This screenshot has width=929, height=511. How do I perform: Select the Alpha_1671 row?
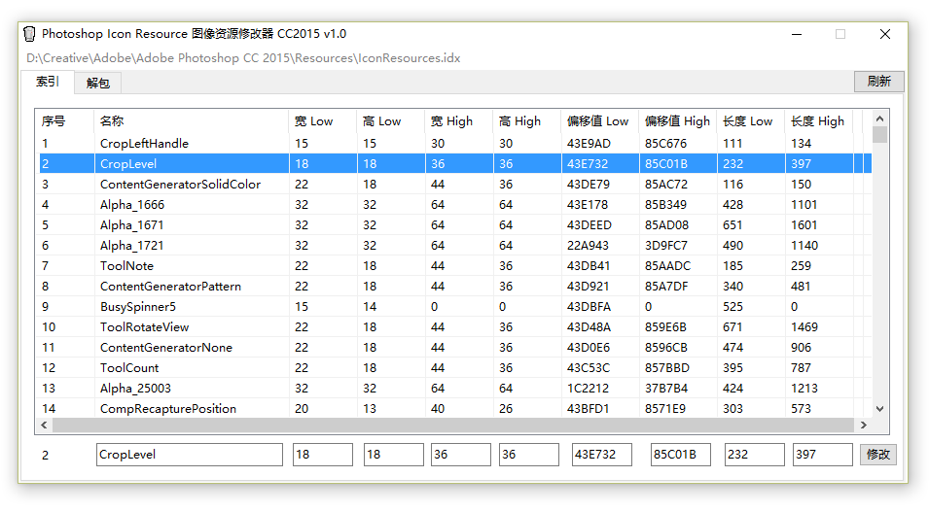click(x=452, y=224)
